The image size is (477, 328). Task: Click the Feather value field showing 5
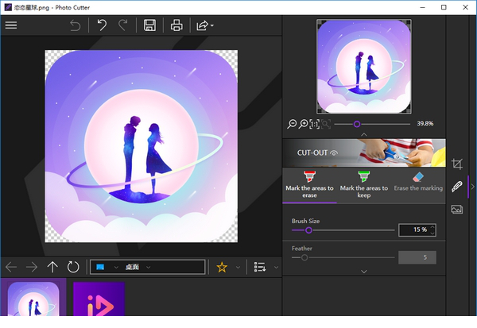(417, 257)
